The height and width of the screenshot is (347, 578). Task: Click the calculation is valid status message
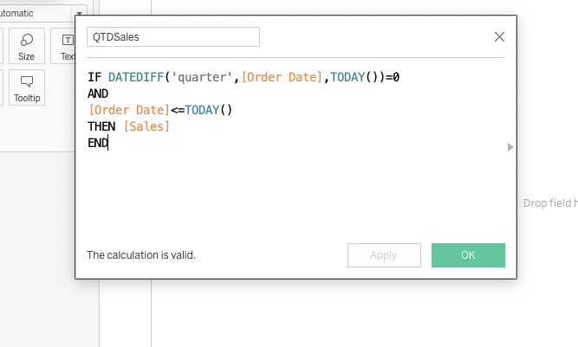click(141, 255)
